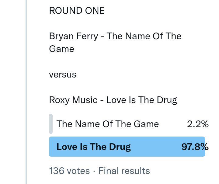The width and height of the screenshot is (219, 184).
Task: Click the word 'Game' on tweet's second line
Action: tap(61, 49)
